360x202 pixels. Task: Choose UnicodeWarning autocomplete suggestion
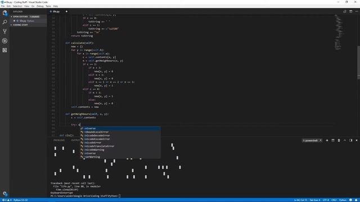click(120, 150)
